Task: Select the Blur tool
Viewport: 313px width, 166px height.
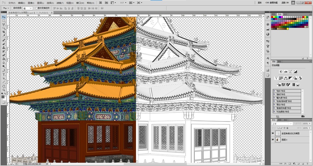Action: click(4, 63)
